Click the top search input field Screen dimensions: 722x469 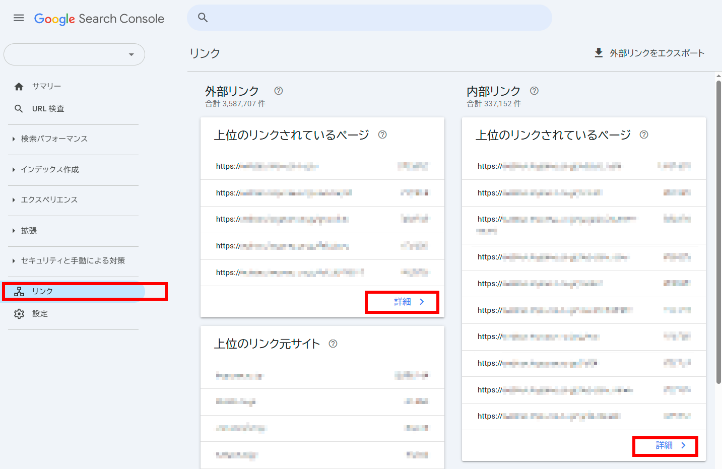[378, 18]
